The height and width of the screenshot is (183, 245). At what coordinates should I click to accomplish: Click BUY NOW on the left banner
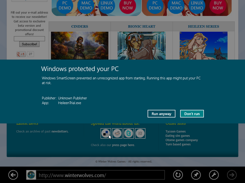(128, 5)
